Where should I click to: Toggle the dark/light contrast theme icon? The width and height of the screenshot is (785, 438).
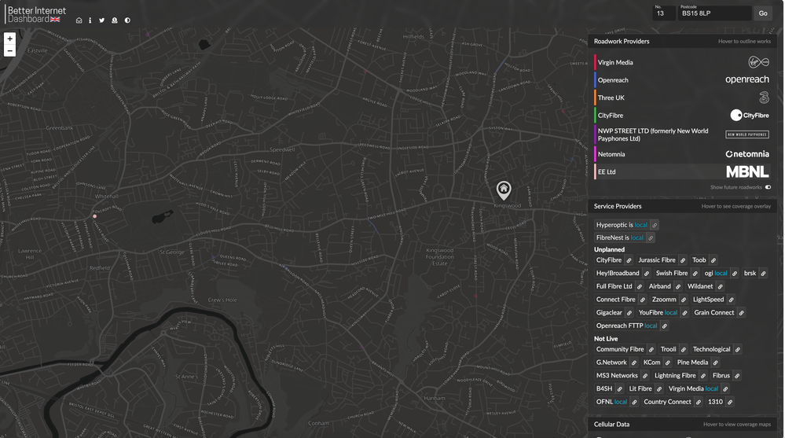pos(127,20)
